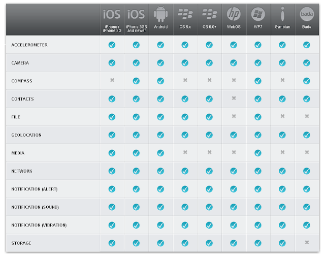This screenshot has height=258, width=325.
Task: Click the HP WebOS logo
Action: tap(234, 14)
